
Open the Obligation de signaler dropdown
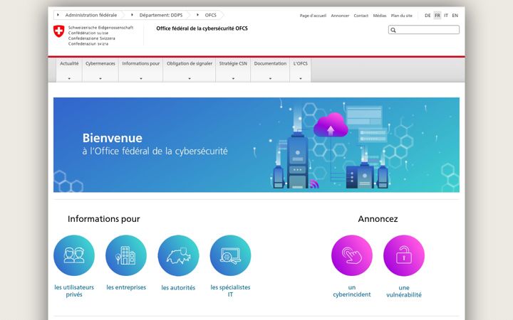tap(190, 70)
